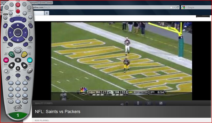Click the DVR dish-logo button on remote
The height and width of the screenshot is (123, 212).
coord(30,71)
